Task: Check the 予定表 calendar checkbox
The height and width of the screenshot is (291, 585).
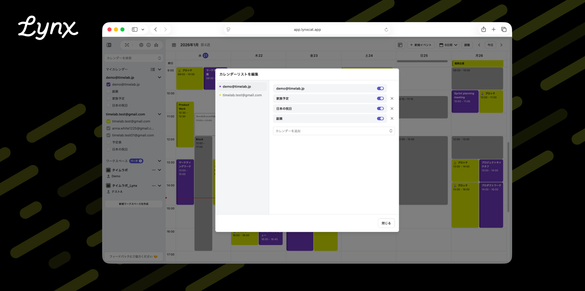Action: (x=109, y=142)
